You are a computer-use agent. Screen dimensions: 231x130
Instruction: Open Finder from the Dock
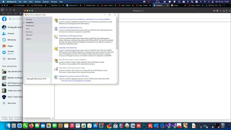click(x=8, y=126)
